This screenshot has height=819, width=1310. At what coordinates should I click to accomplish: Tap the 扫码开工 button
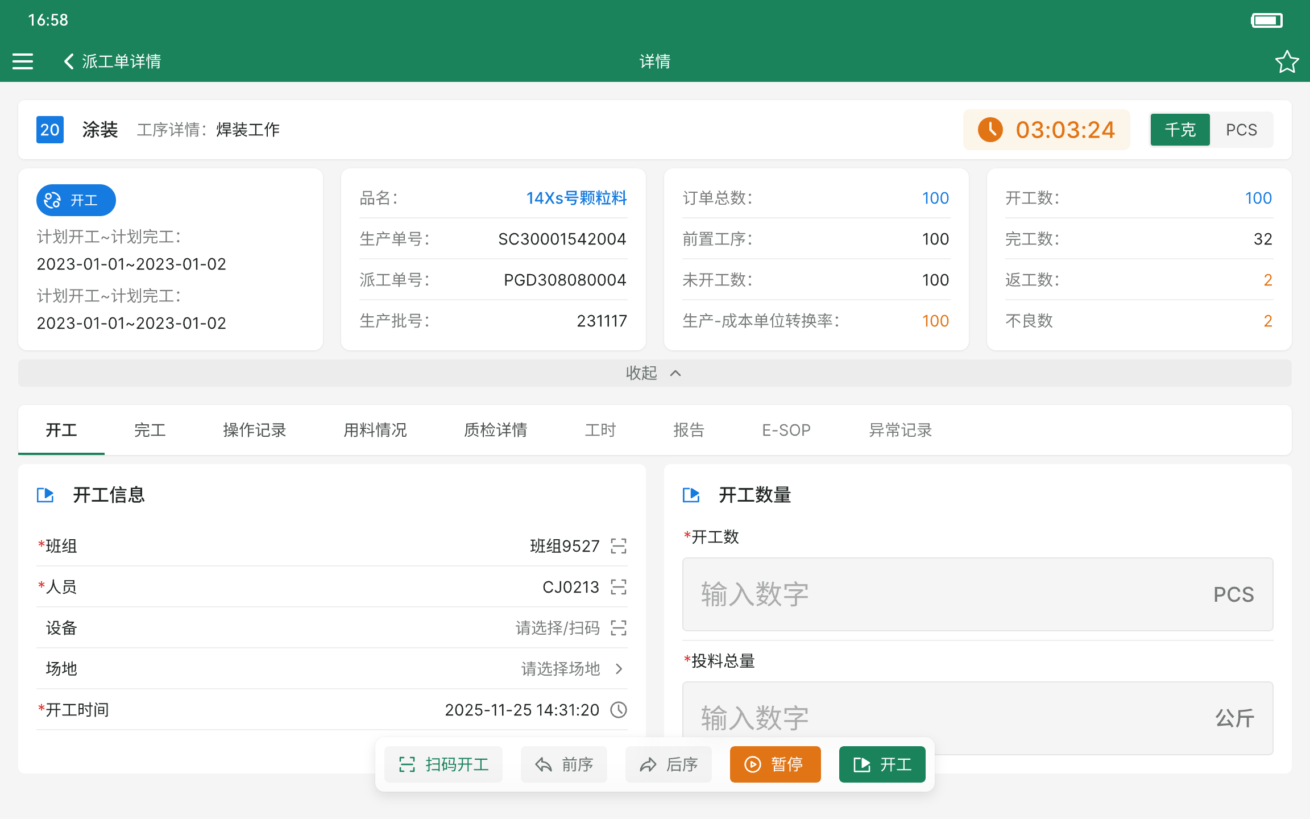(x=443, y=764)
